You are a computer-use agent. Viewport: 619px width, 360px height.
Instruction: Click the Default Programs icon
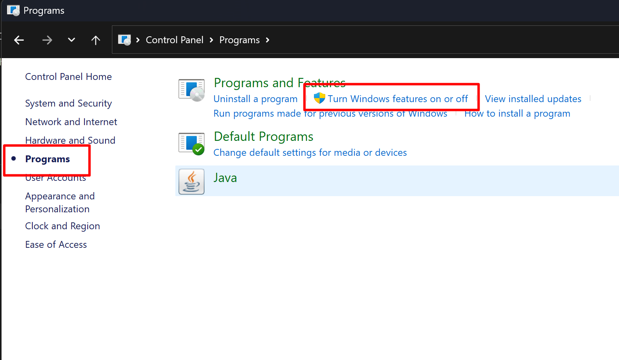coord(192,144)
